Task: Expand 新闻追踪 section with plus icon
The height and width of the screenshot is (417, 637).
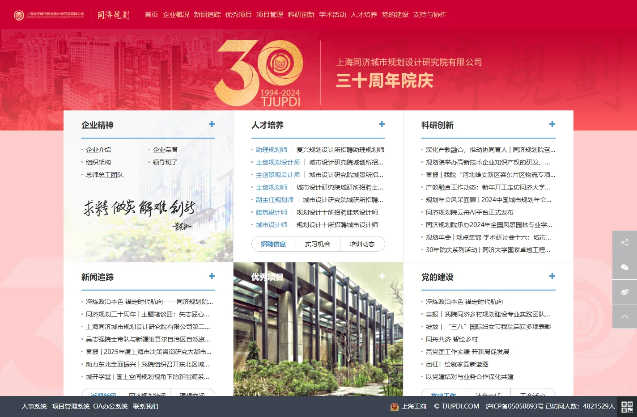Action: tap(212, 276)
